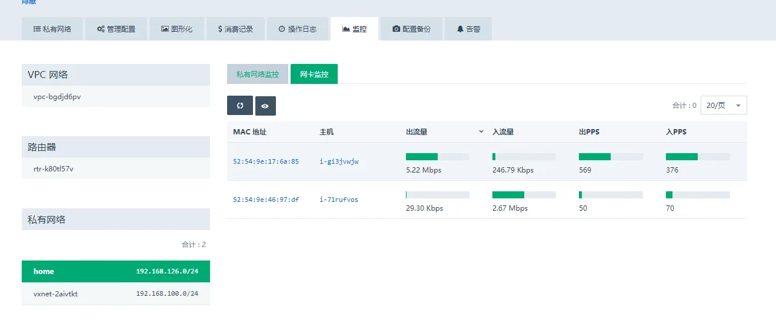Open the 告警 bell alerts tab

pos(468,29)
